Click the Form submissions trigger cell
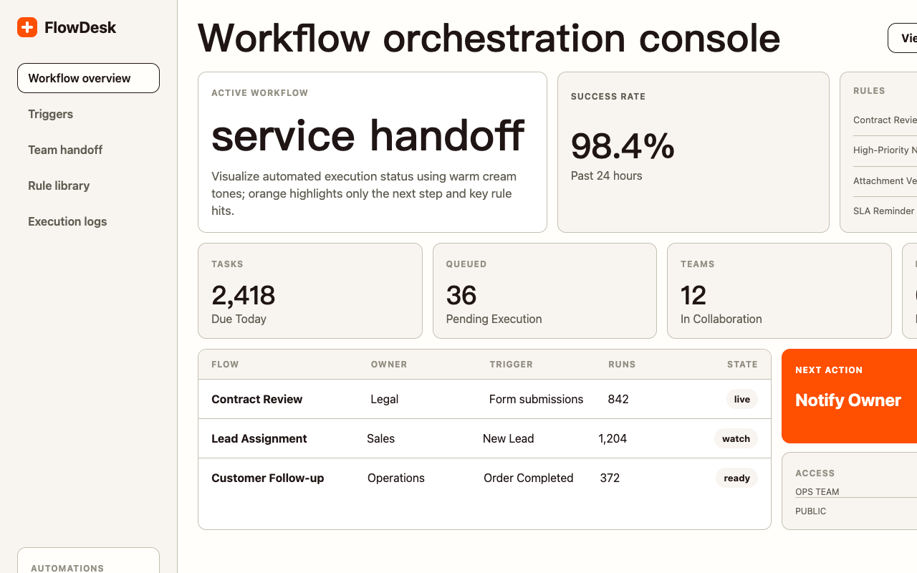Image resolution: width=917 pixels, height=573 pixels. (536, 399)
